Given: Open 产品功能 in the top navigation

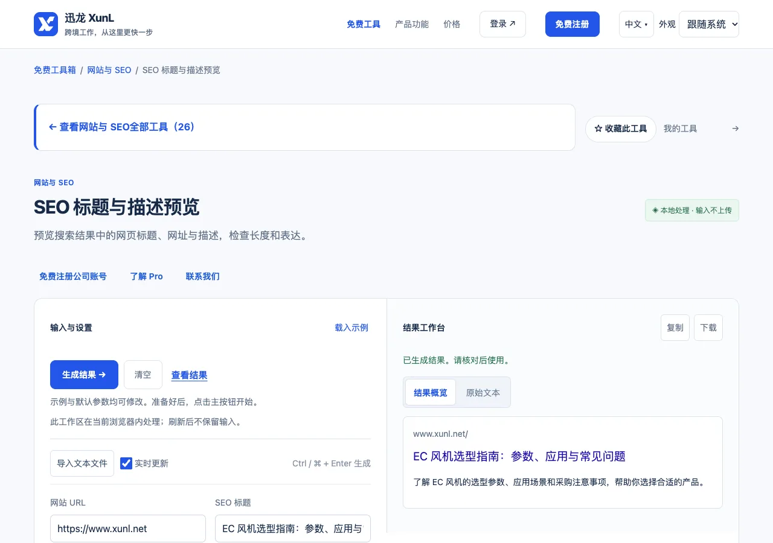Looking at the screenshot, I should coord(412,24).
